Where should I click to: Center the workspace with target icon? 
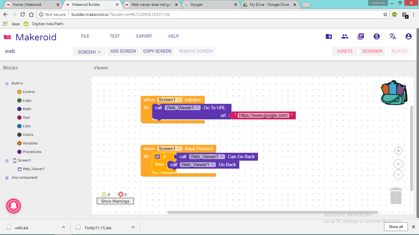coord(398,151)
